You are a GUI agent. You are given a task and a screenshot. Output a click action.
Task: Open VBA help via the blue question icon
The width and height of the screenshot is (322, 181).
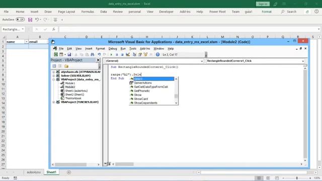(157, 55)
